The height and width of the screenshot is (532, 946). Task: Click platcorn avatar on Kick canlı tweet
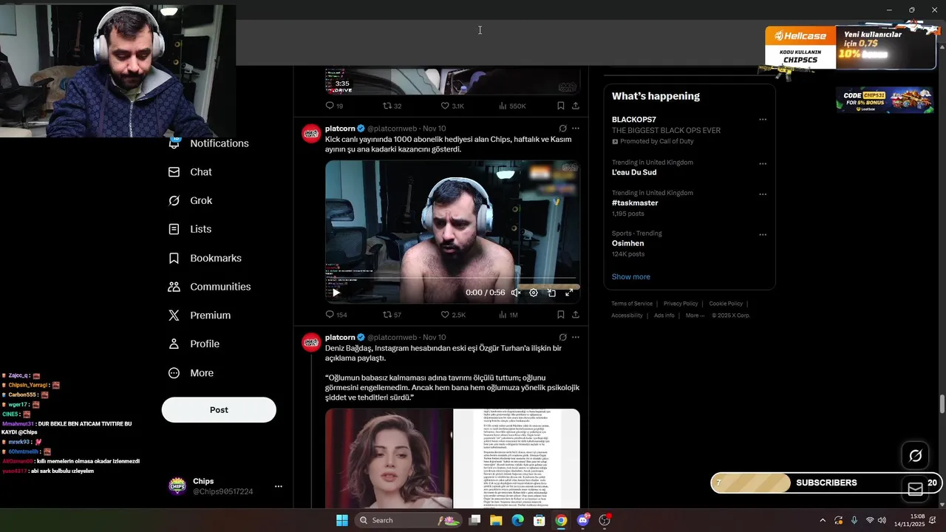point(310,133)
